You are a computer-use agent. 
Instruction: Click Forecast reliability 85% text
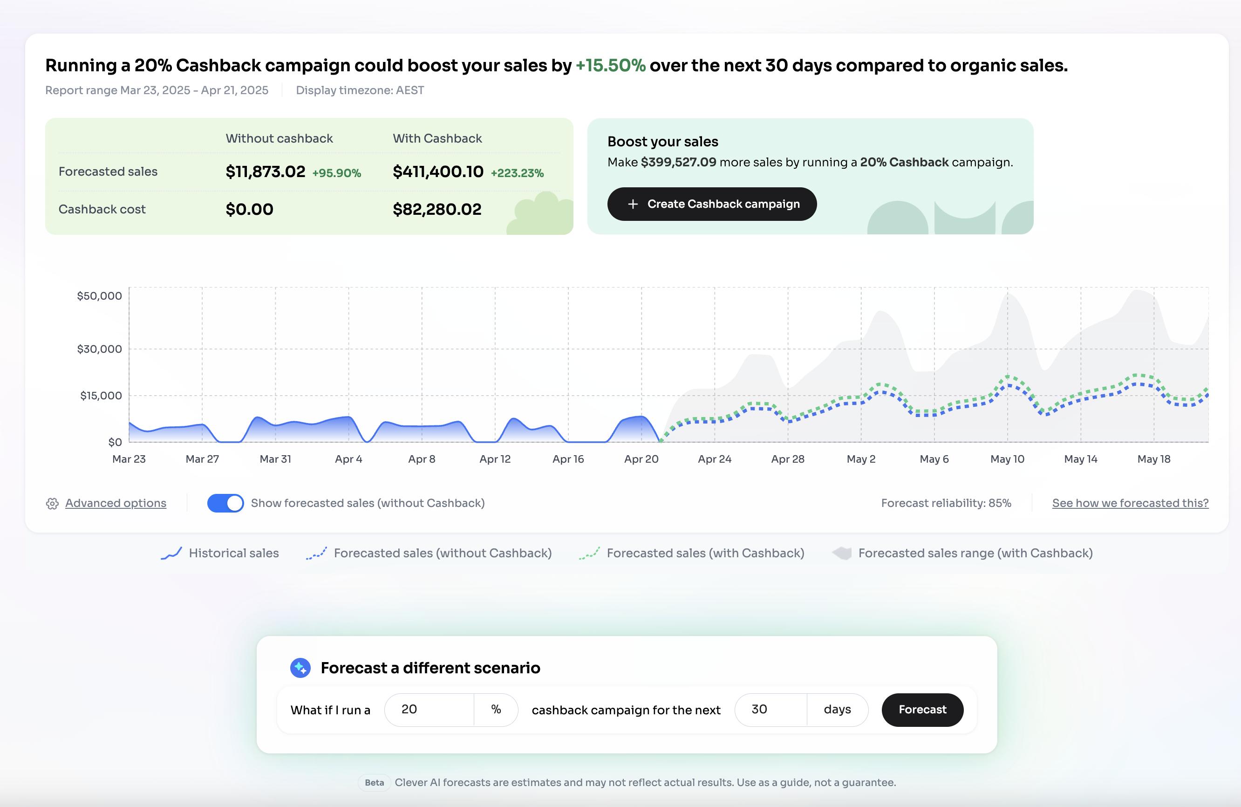click(946, 503)
